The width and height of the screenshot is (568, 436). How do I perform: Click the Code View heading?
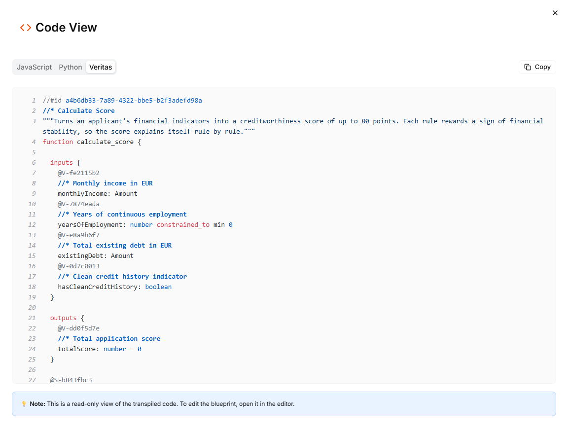click(66, 28)
